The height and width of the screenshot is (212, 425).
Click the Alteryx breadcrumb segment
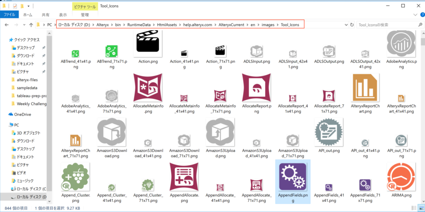(x=102, y=25)
